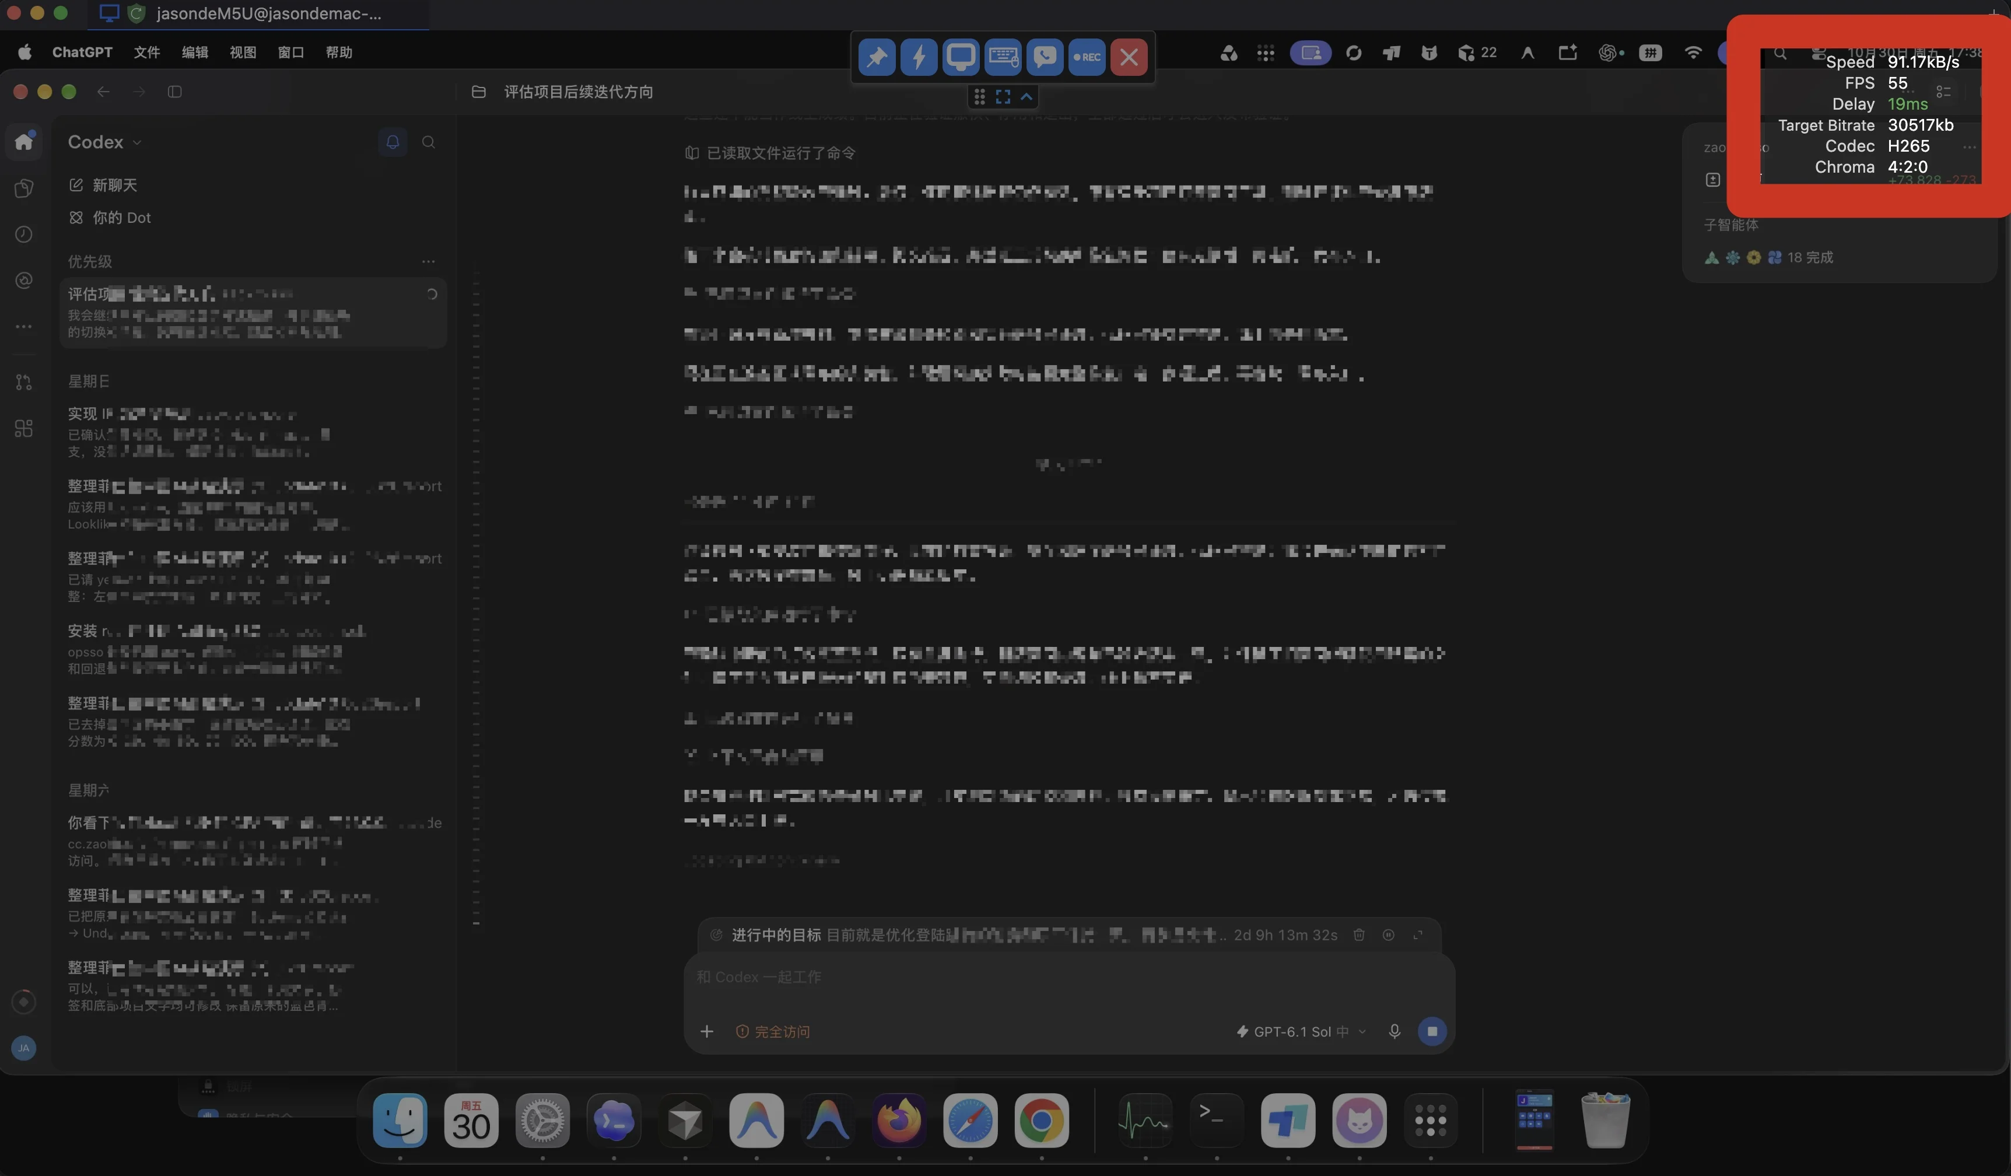Open the apps grid icon in left rail

(24, 429)
